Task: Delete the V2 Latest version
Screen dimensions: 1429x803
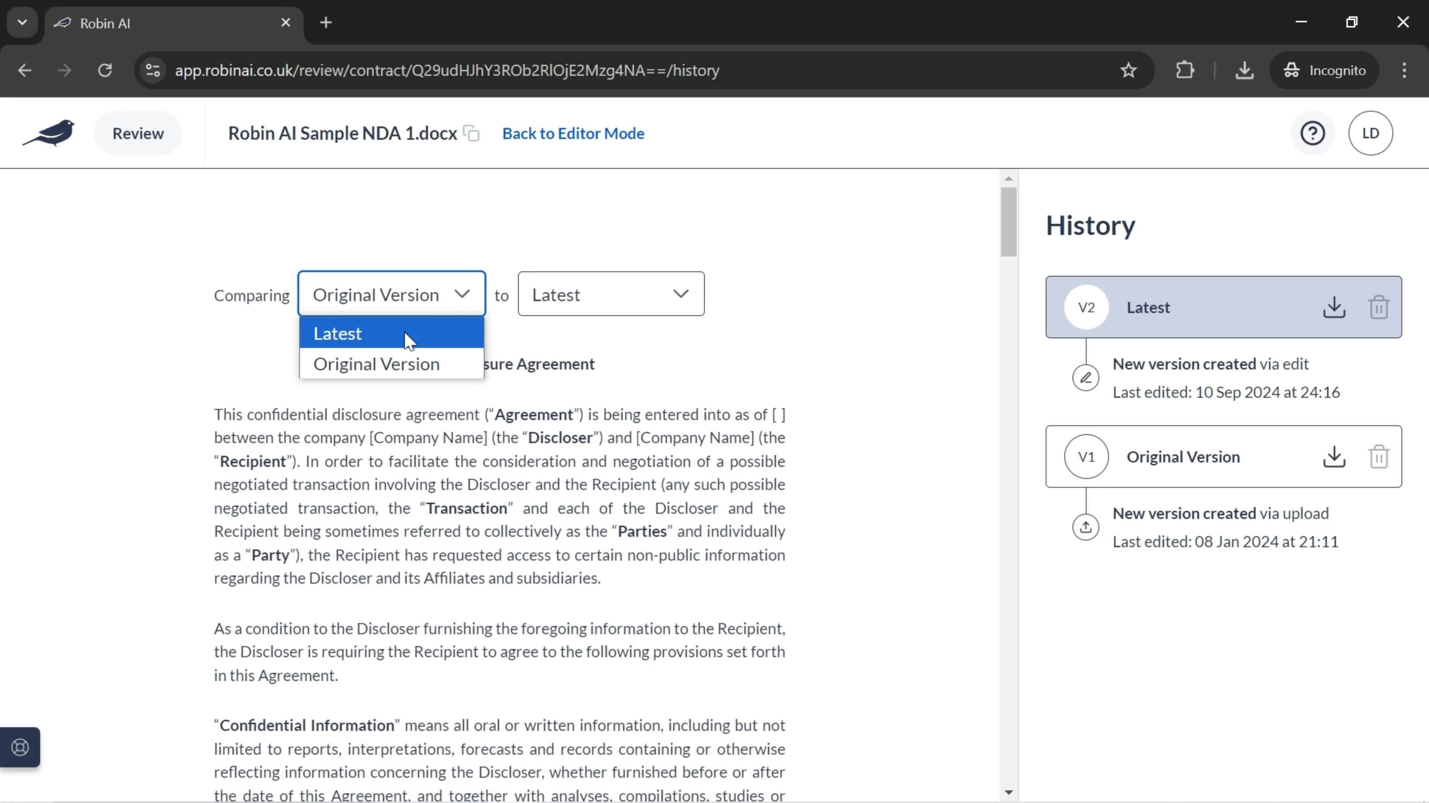Action: click(x=1378, y=307)
